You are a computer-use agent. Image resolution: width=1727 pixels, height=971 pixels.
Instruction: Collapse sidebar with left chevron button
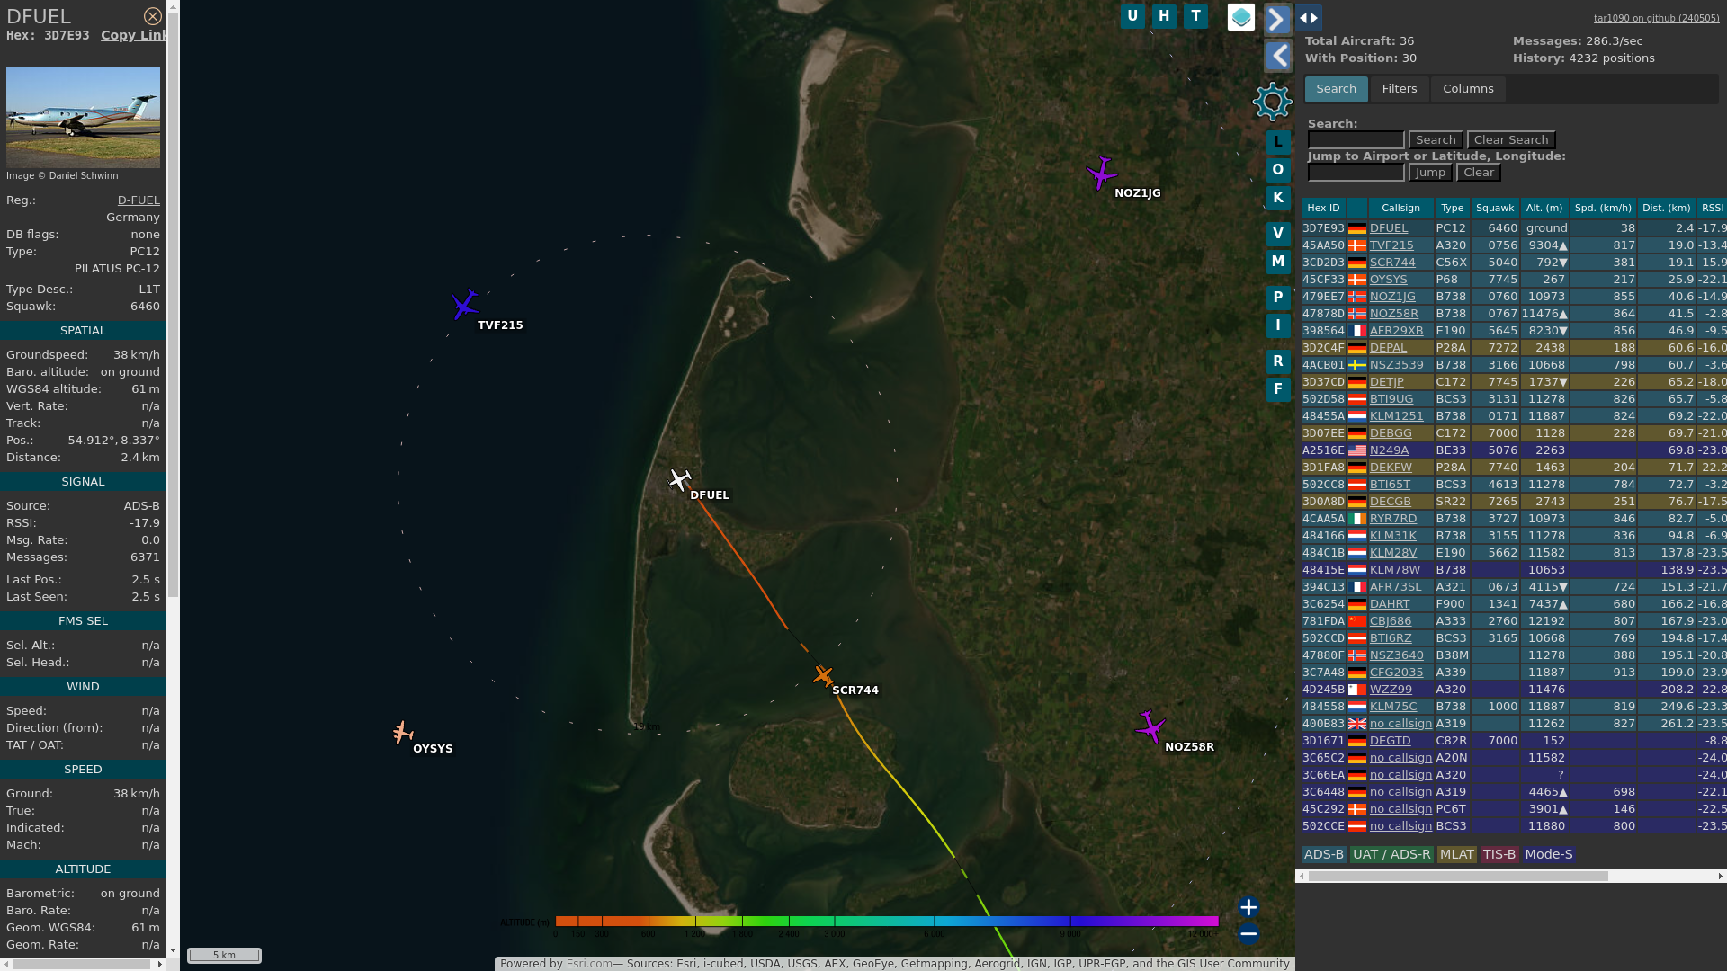[x=1278, y=57]
